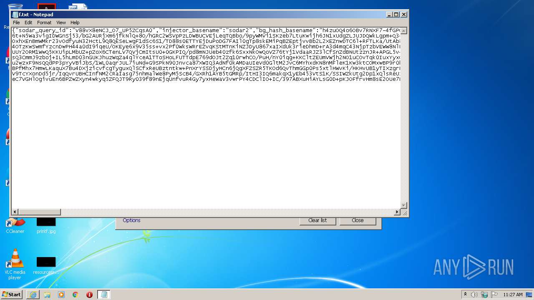Open the File menu in Notepad
This screenshot has height=300, width=534.
pos(16,22)
